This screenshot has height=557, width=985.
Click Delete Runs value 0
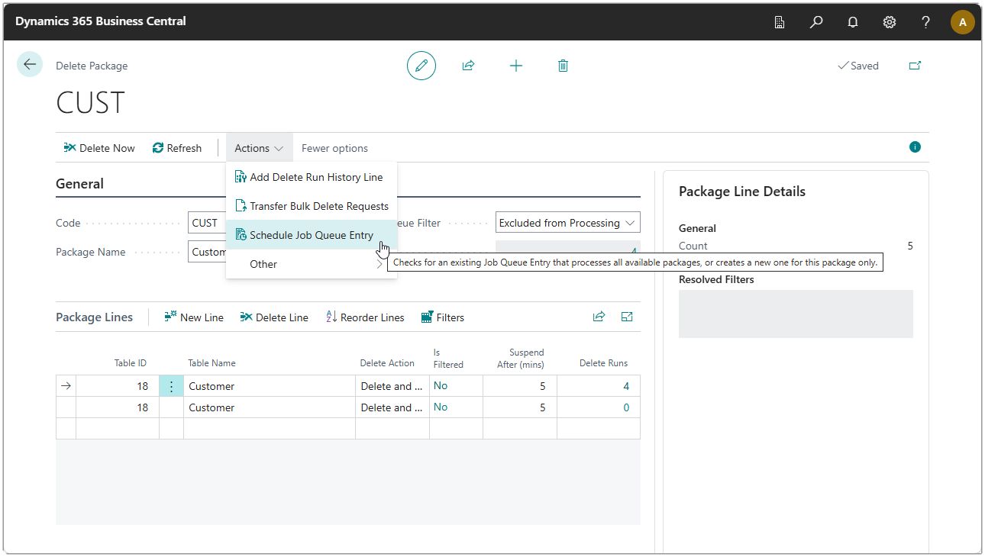click(x=626, y=407)
